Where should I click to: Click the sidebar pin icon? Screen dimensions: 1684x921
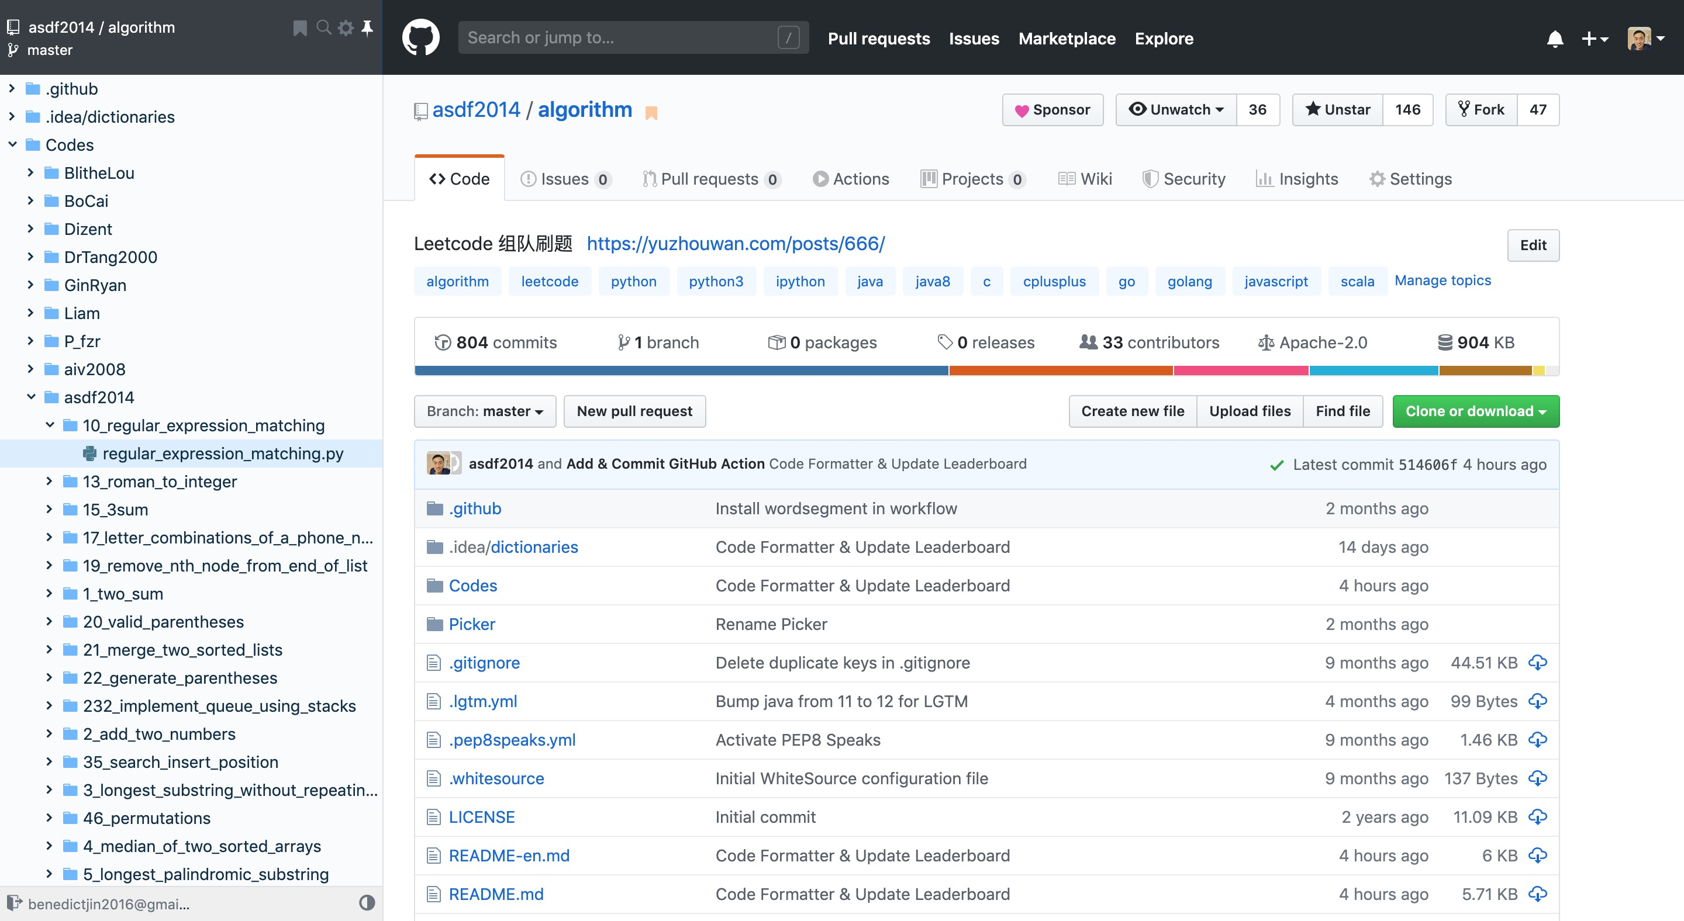[367, 27]
